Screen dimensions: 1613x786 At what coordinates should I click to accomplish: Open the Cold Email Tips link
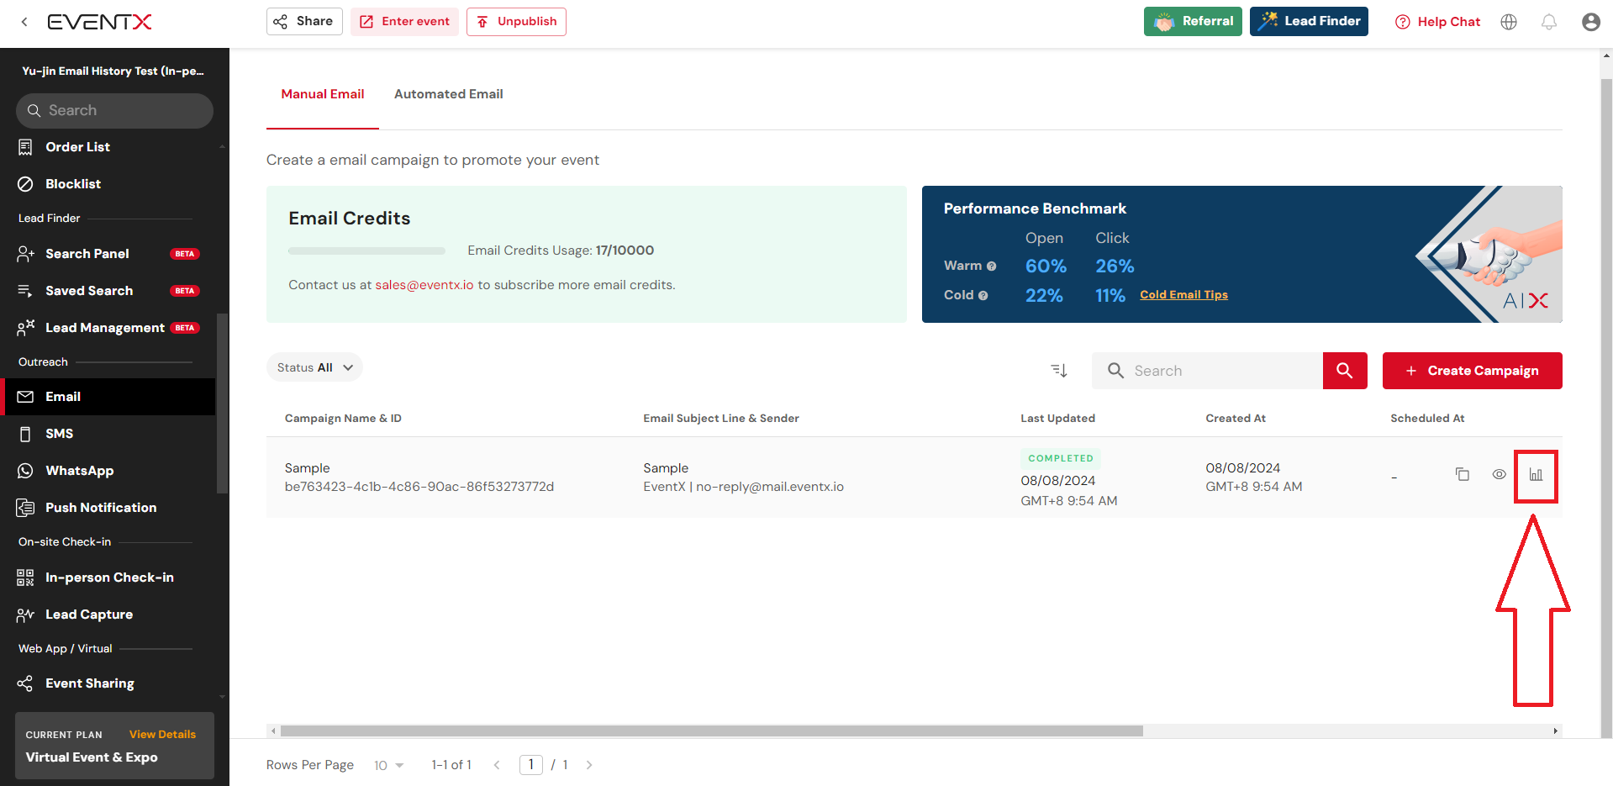(x=1183, y=295)
